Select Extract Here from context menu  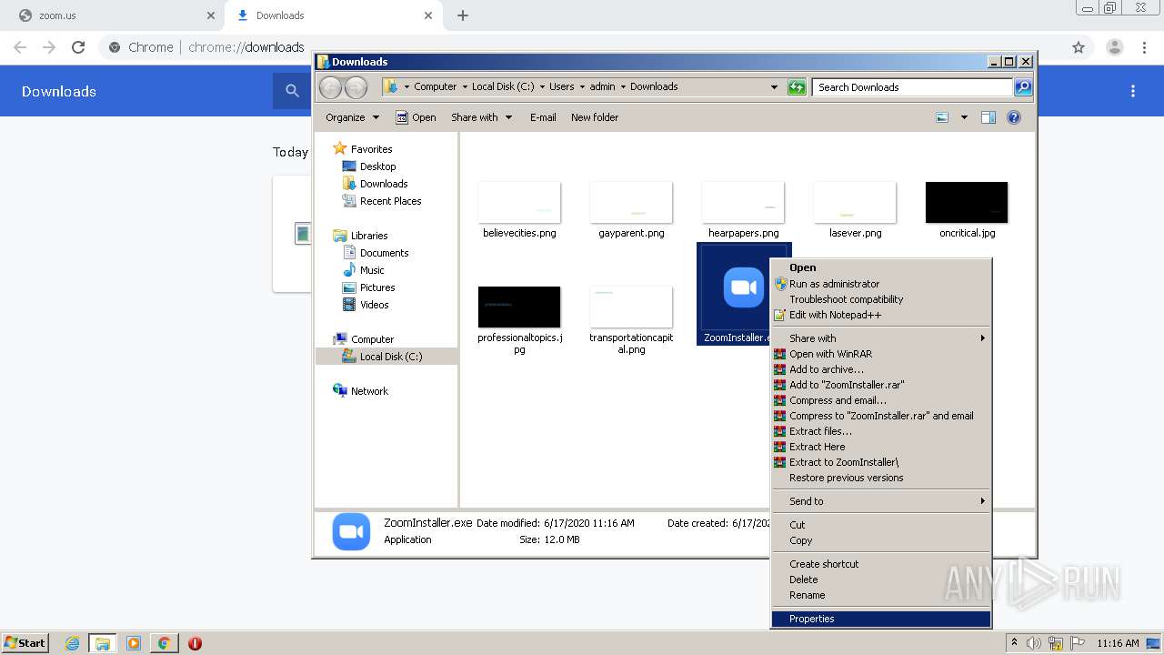(x=881, y=447)
